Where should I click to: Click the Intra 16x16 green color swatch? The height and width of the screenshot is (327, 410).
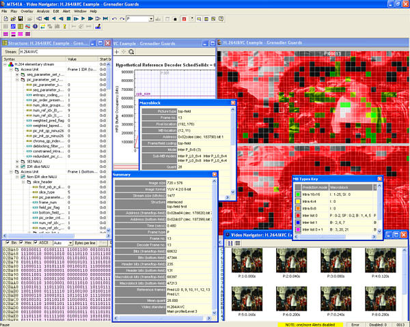click(x=298, y=195)
